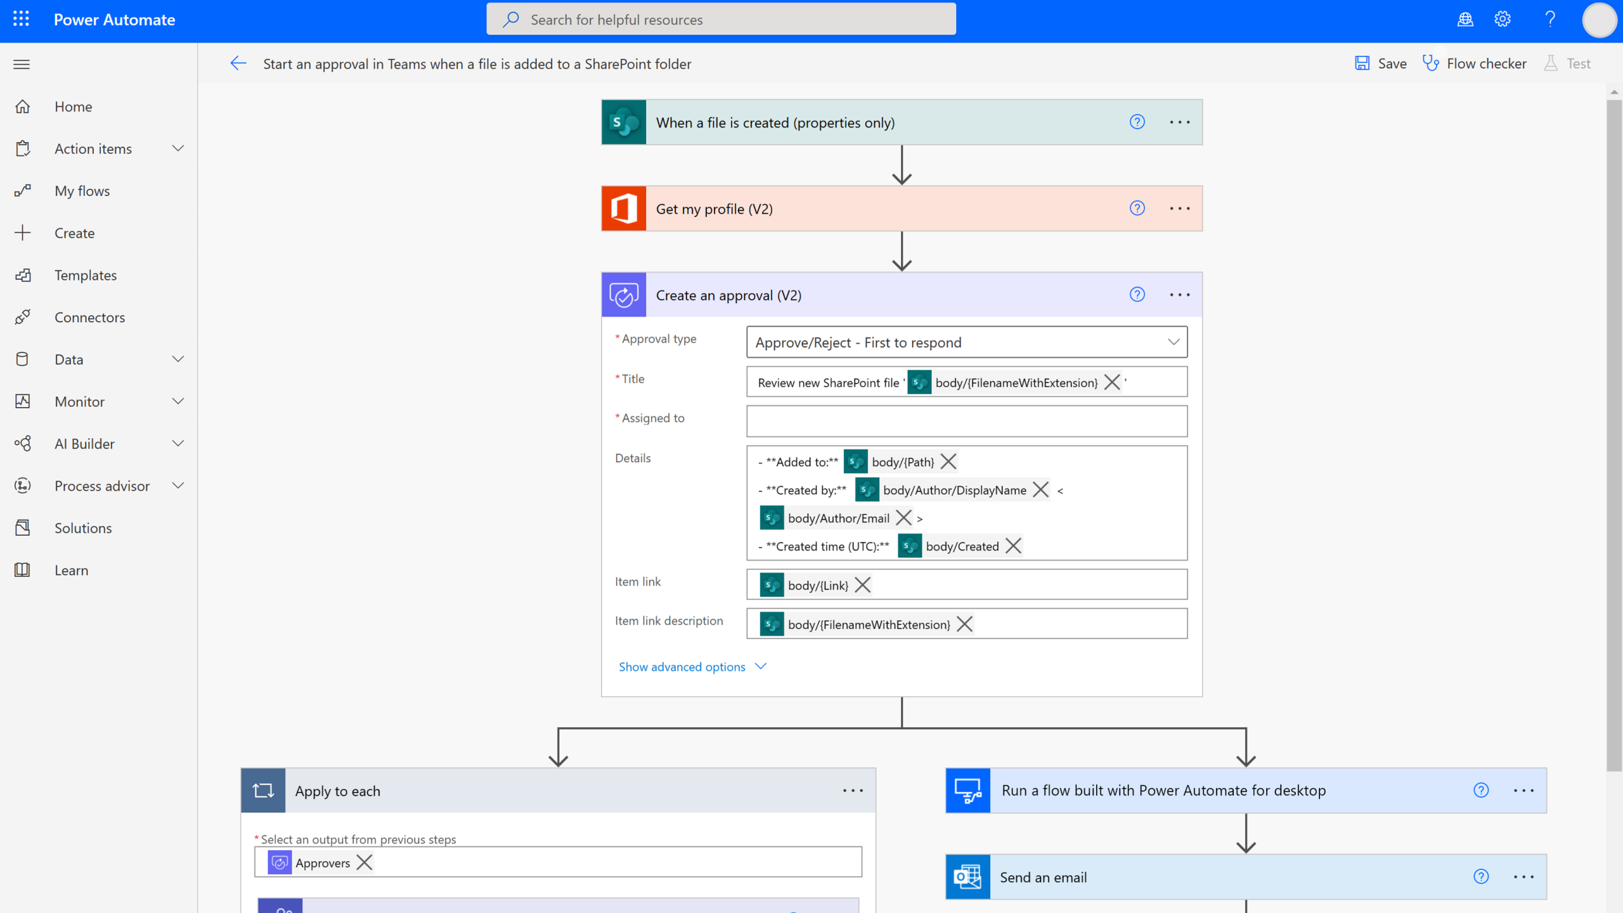The height and width of the screenshot is (913, 1623).
Task: Open the left navigation collapse menu
Action: 21,63
